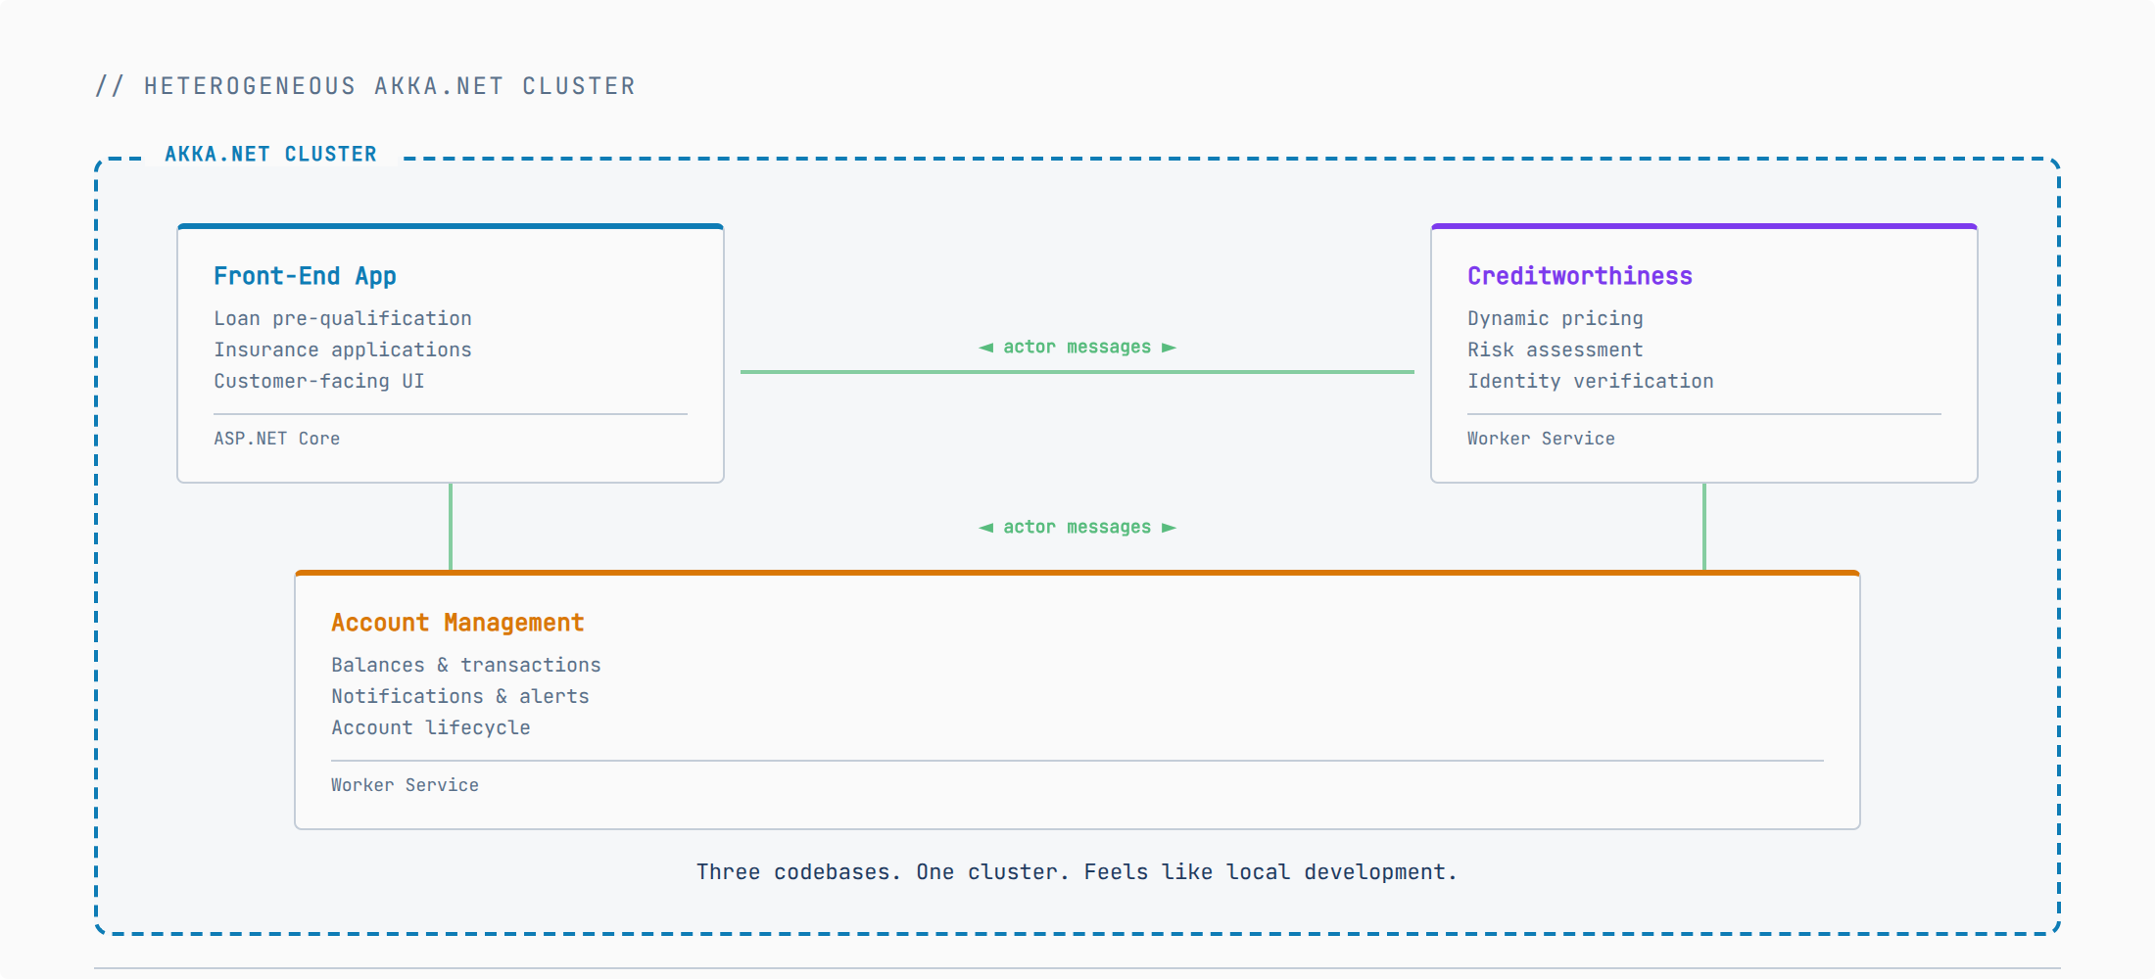Click the right arrow of upper actor messages label
2155x979 pixels.
click(1169, 348)
